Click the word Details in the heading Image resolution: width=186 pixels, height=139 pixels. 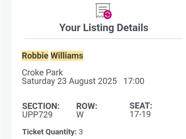coord(132,28)
